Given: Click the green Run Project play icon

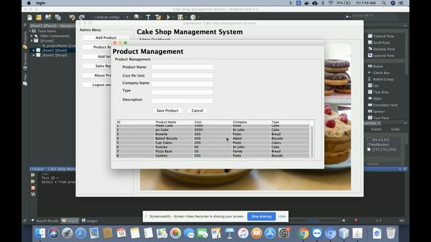Looking at the screenshot, I should 168,17.
